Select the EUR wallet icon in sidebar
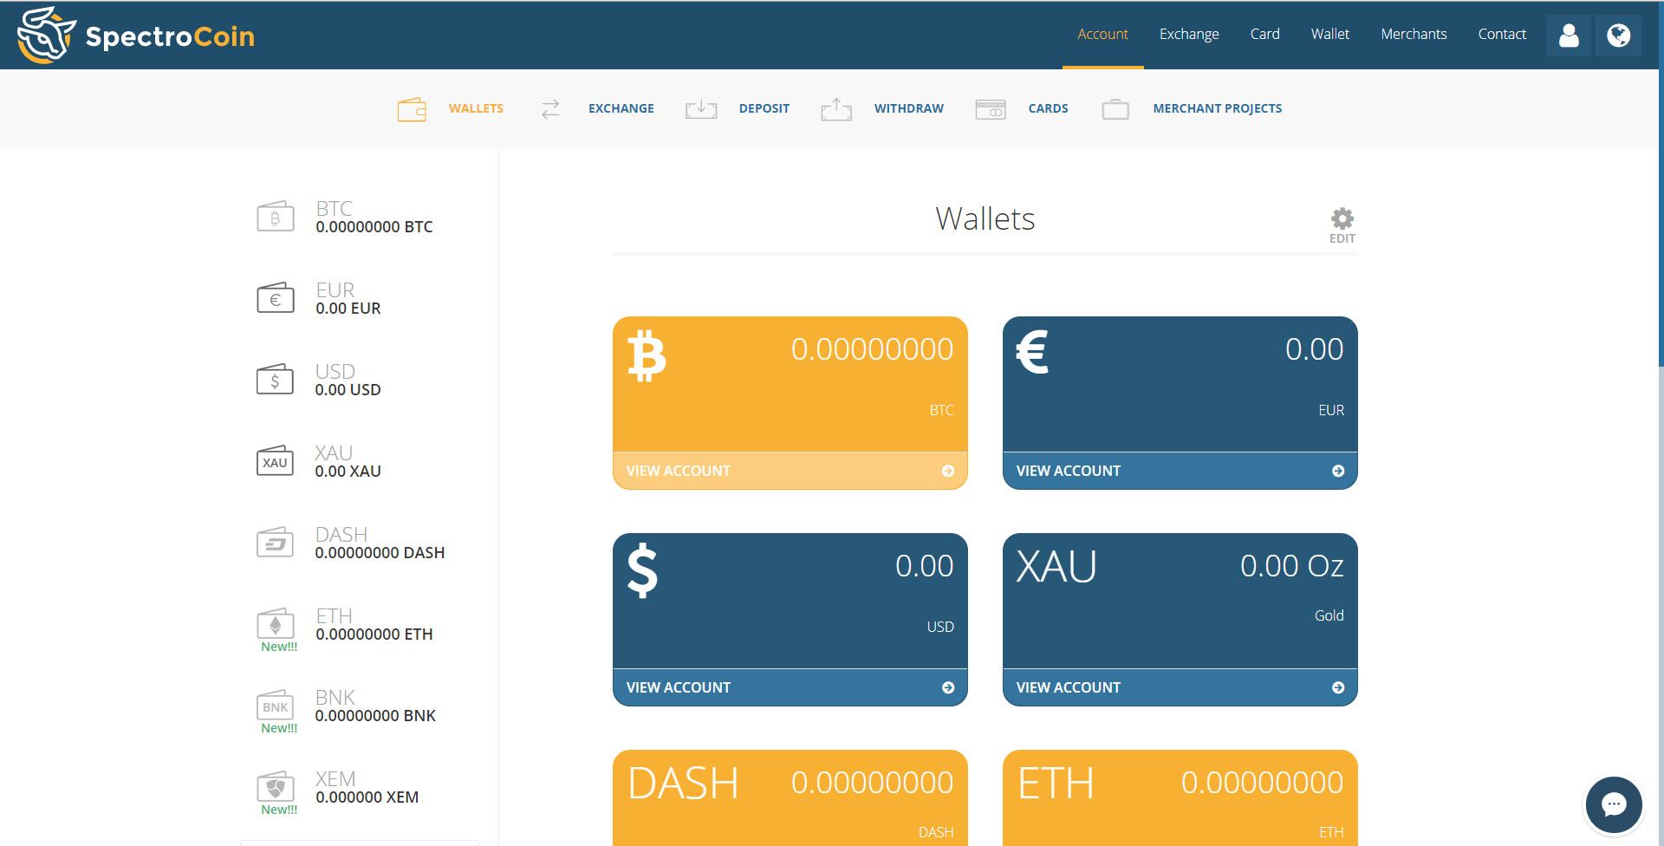This screenshot has height=846, width=1664. 276,298
